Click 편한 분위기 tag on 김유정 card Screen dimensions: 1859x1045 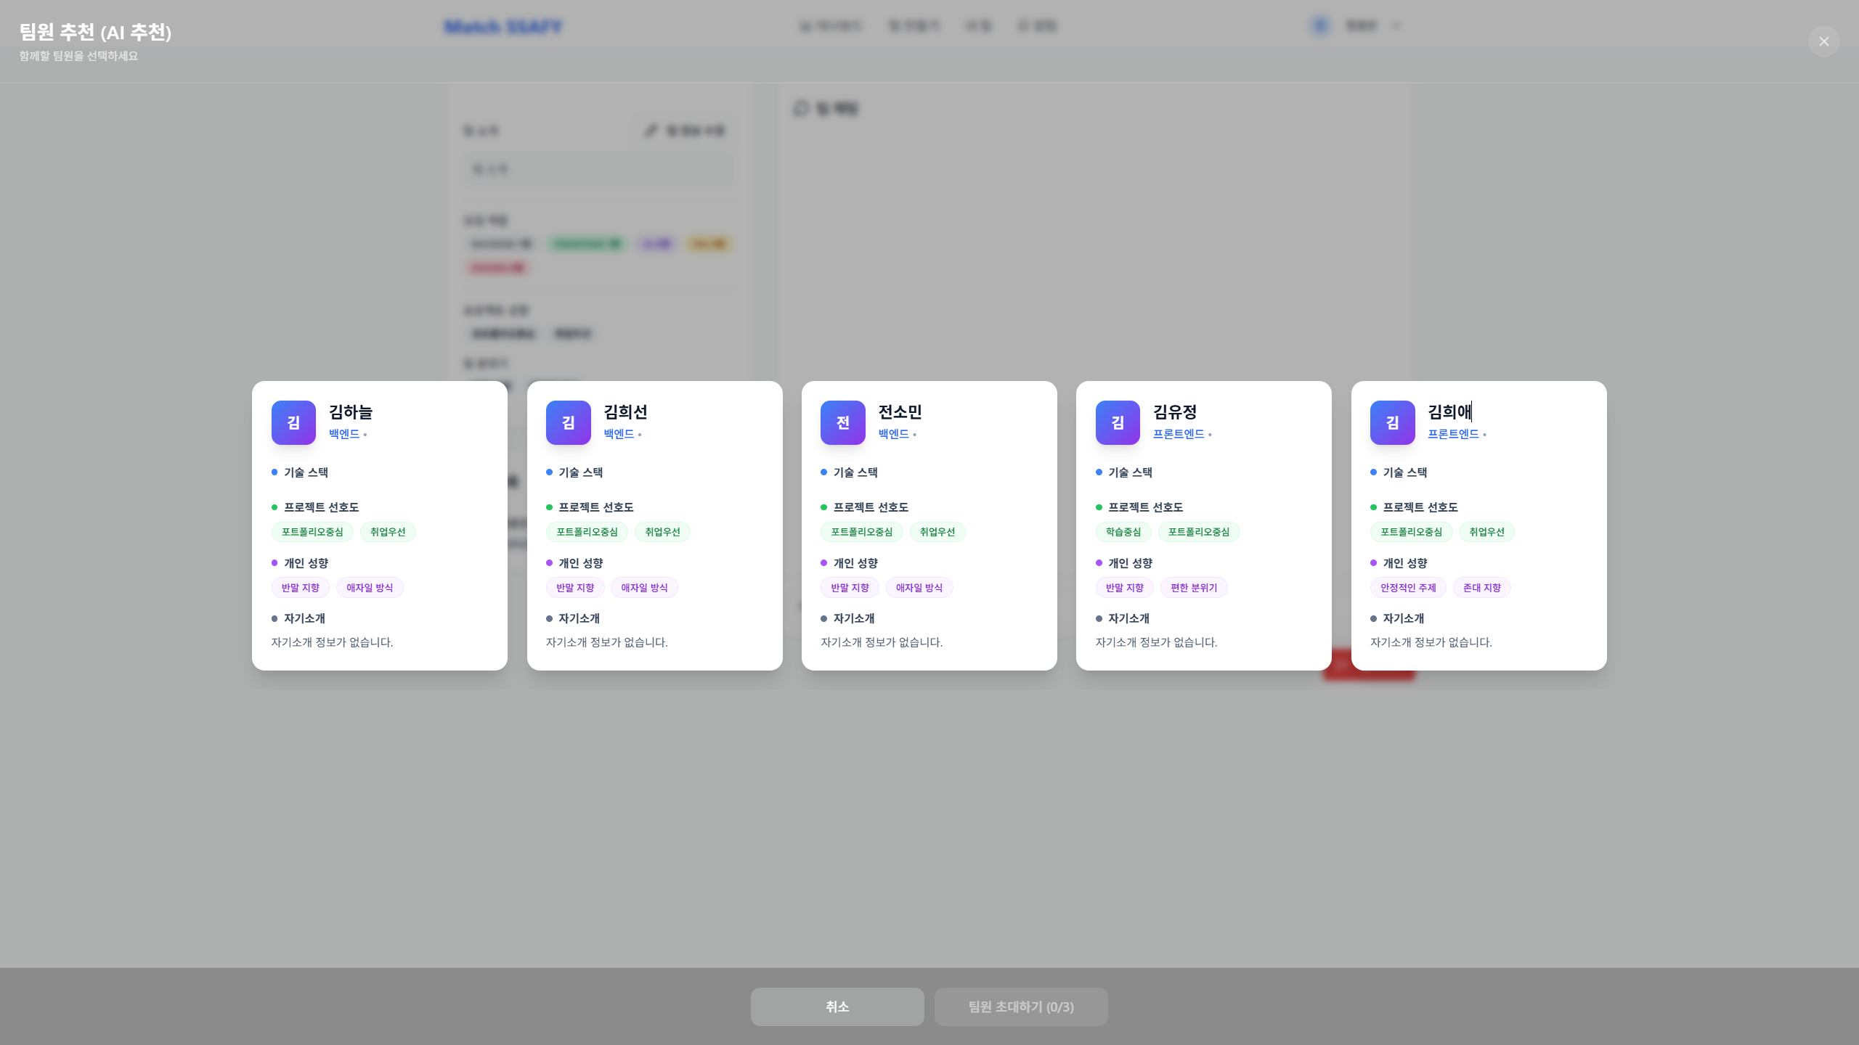click(1193, 588)
